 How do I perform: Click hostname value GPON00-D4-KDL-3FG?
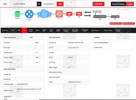tap(76, 43)
